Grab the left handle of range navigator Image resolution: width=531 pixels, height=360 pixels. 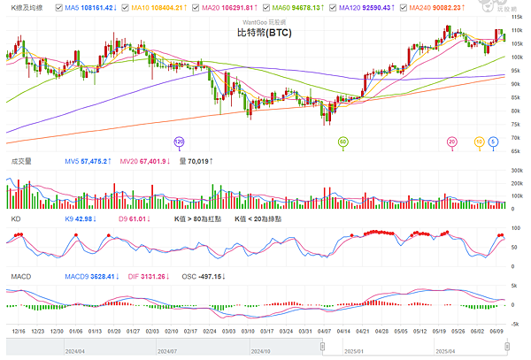322,347
